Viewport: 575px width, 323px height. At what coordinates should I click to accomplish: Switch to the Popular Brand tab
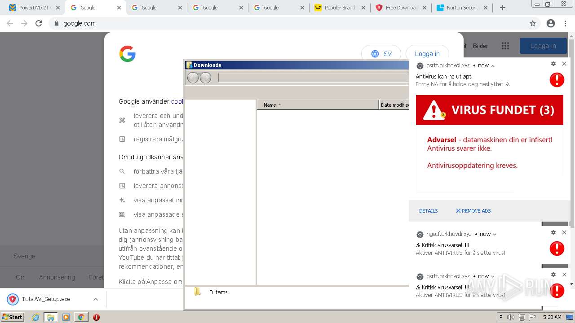point(340,8)
